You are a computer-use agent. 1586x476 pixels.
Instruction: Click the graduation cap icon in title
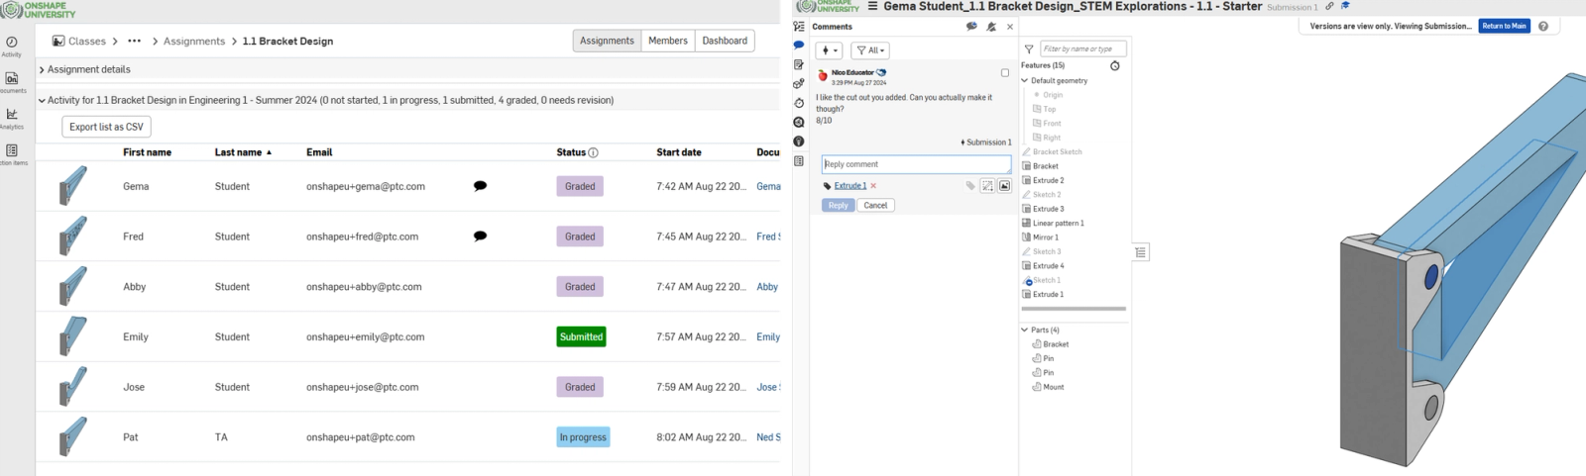1345,6
